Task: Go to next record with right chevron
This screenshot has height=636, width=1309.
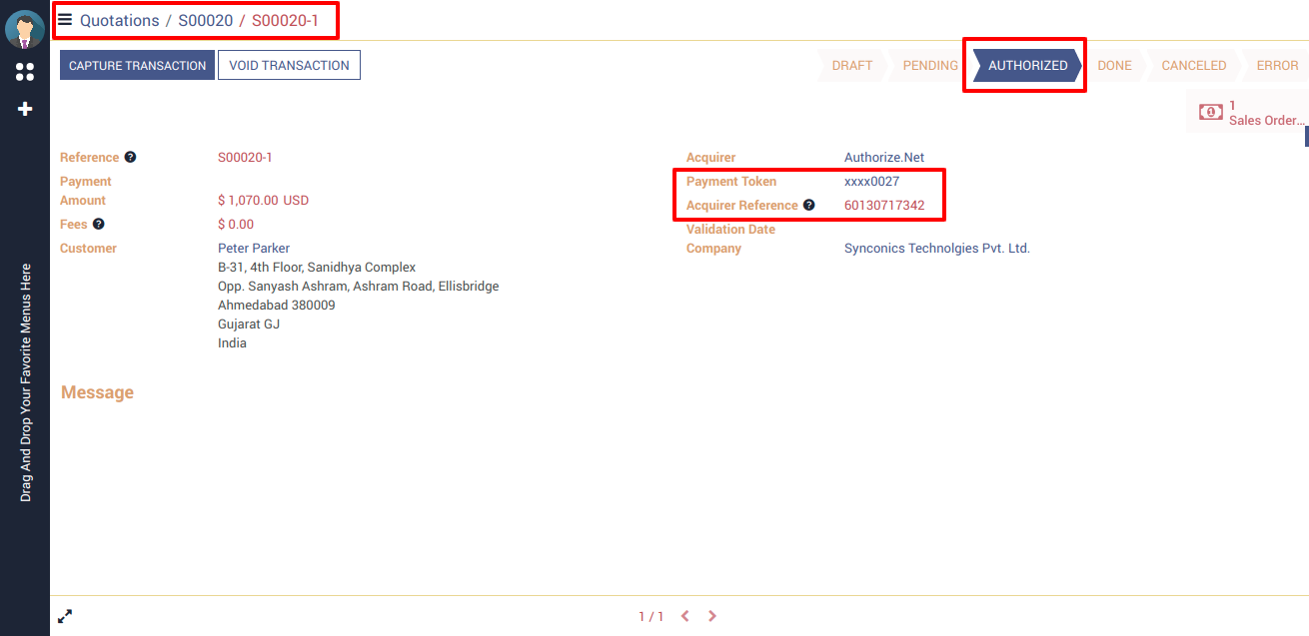Action: (712, 616)
